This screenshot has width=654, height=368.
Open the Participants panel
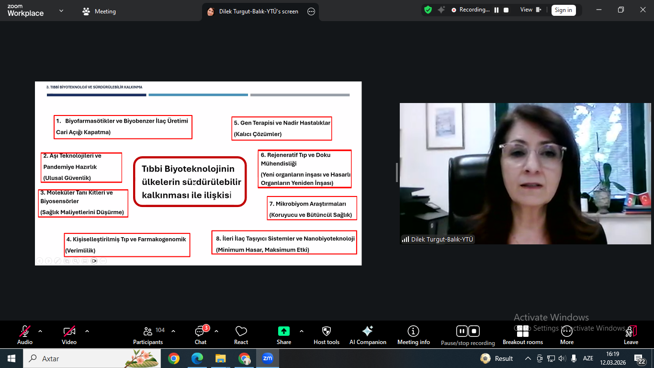pos(148,335)
